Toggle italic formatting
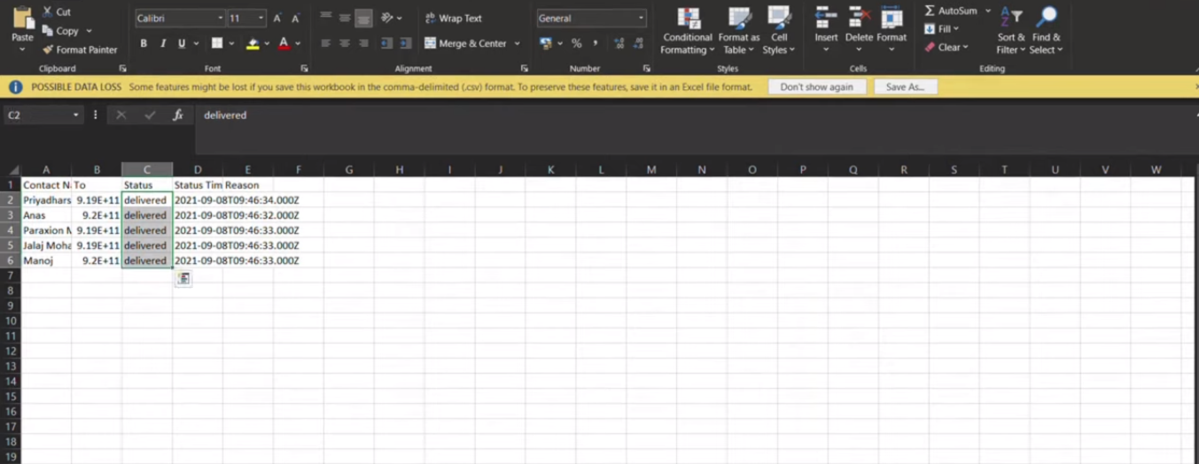1199x464 pixels. (x=163, y=43)
